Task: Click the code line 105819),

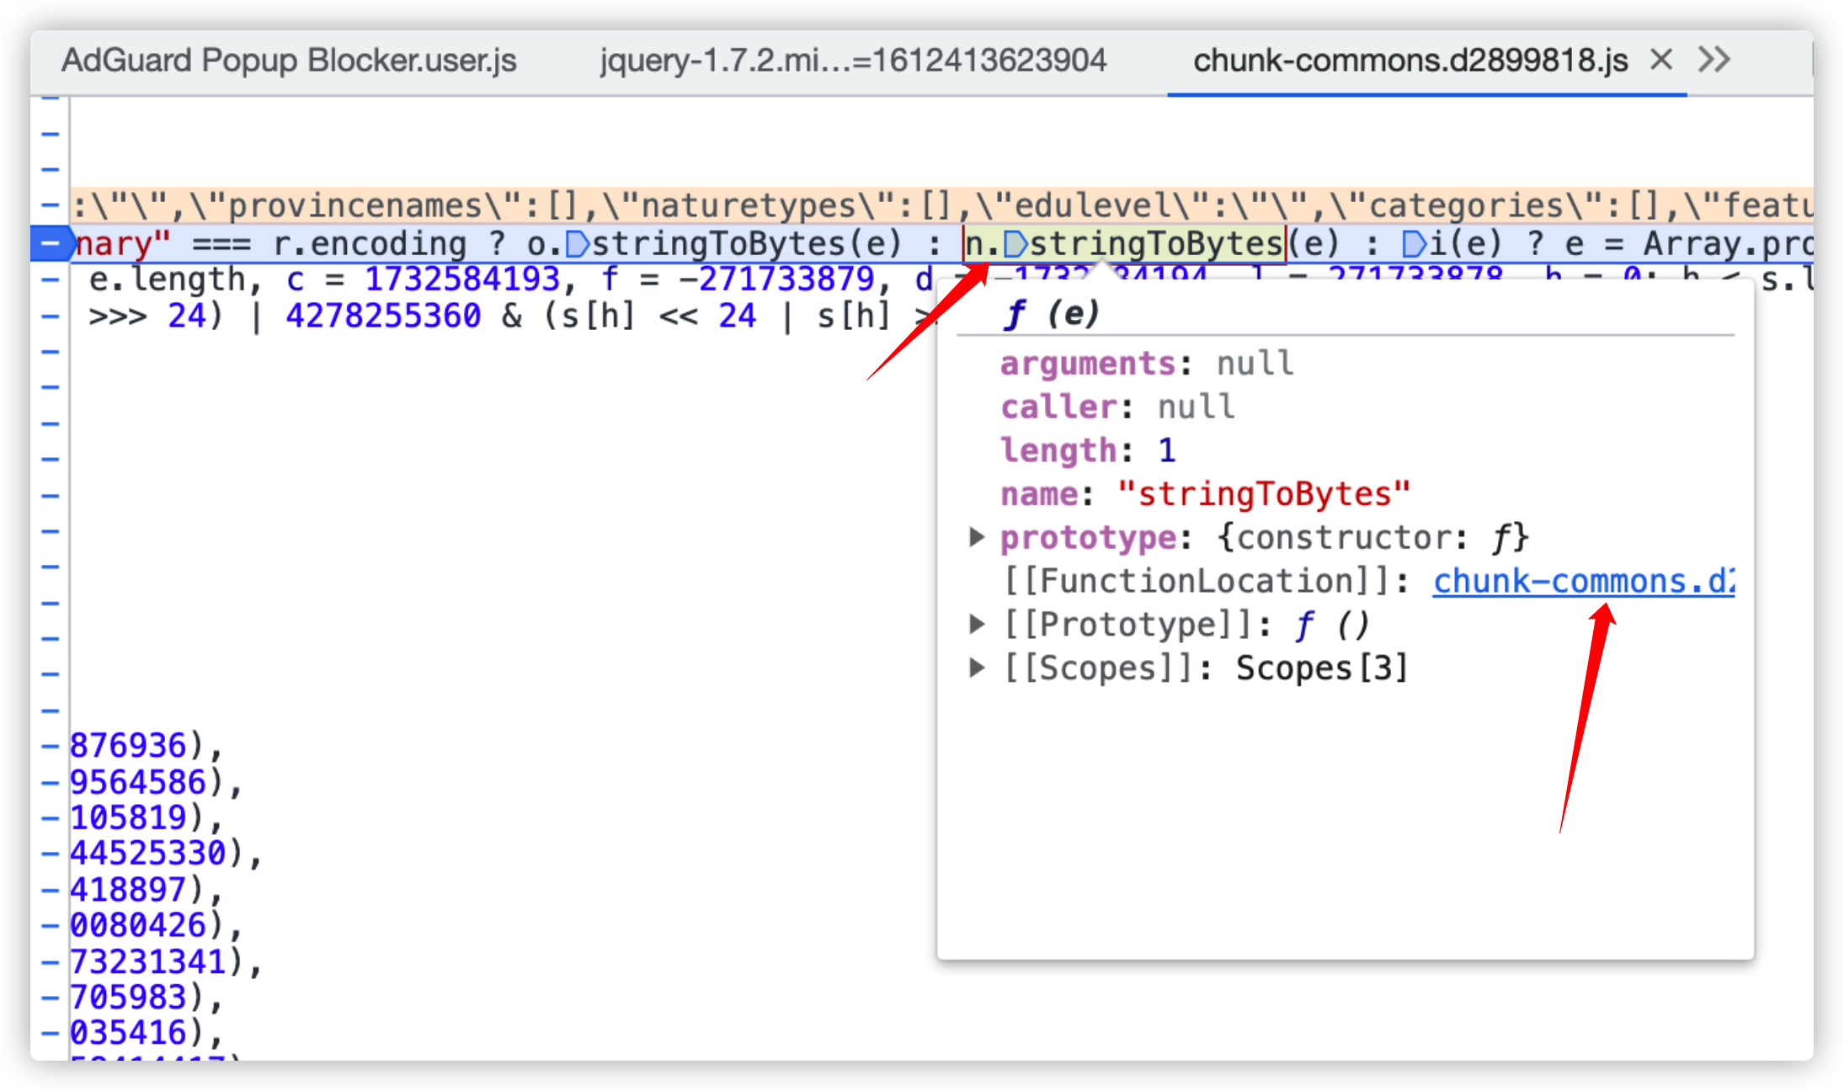Action: (146, 817)
